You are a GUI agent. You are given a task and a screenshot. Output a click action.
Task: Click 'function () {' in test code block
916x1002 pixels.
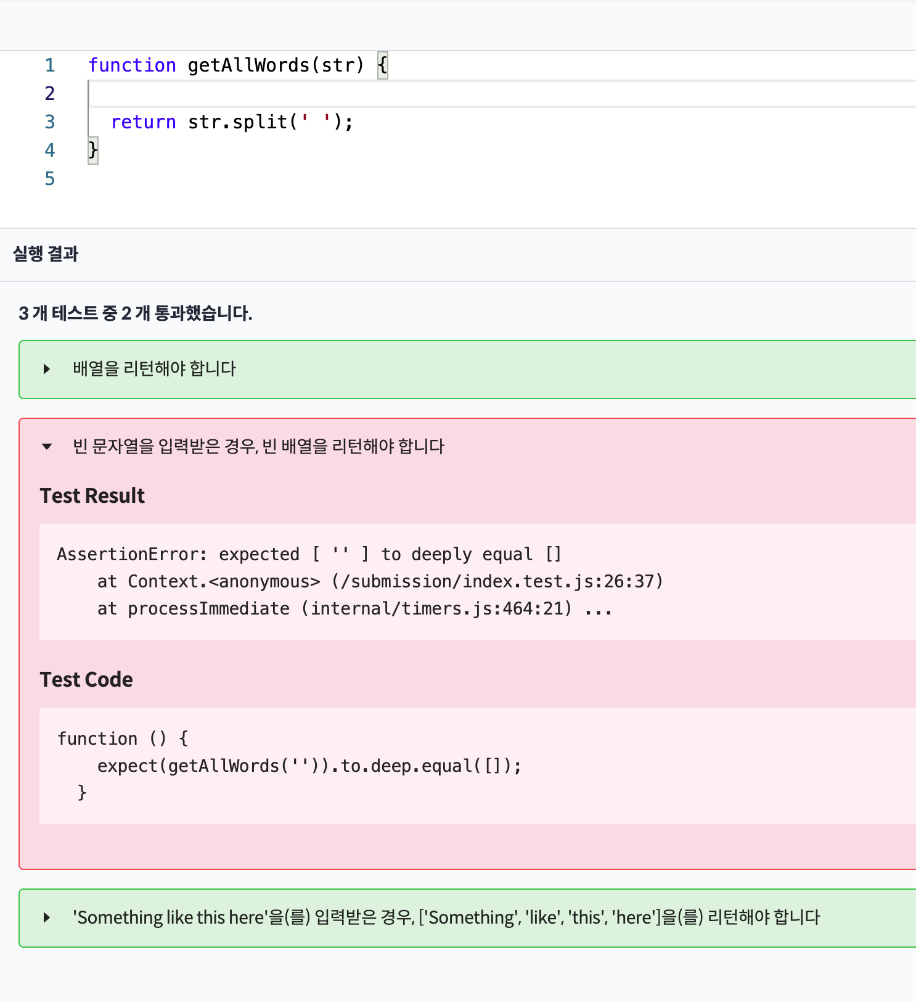(x=123, y=739)
